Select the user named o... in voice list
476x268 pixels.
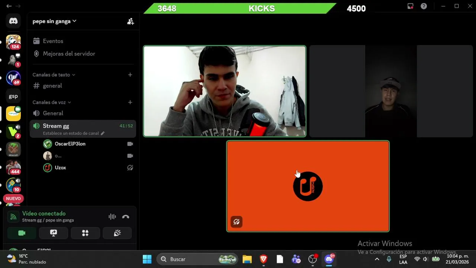pos(88,156)
